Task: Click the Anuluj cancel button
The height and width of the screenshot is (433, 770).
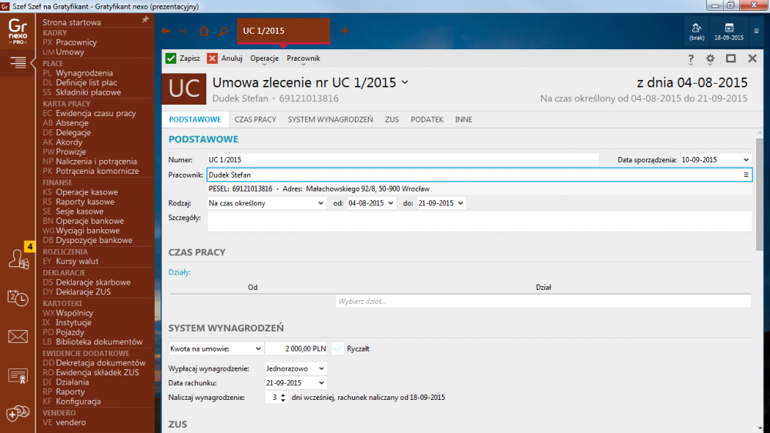Action: pos(225,58)
